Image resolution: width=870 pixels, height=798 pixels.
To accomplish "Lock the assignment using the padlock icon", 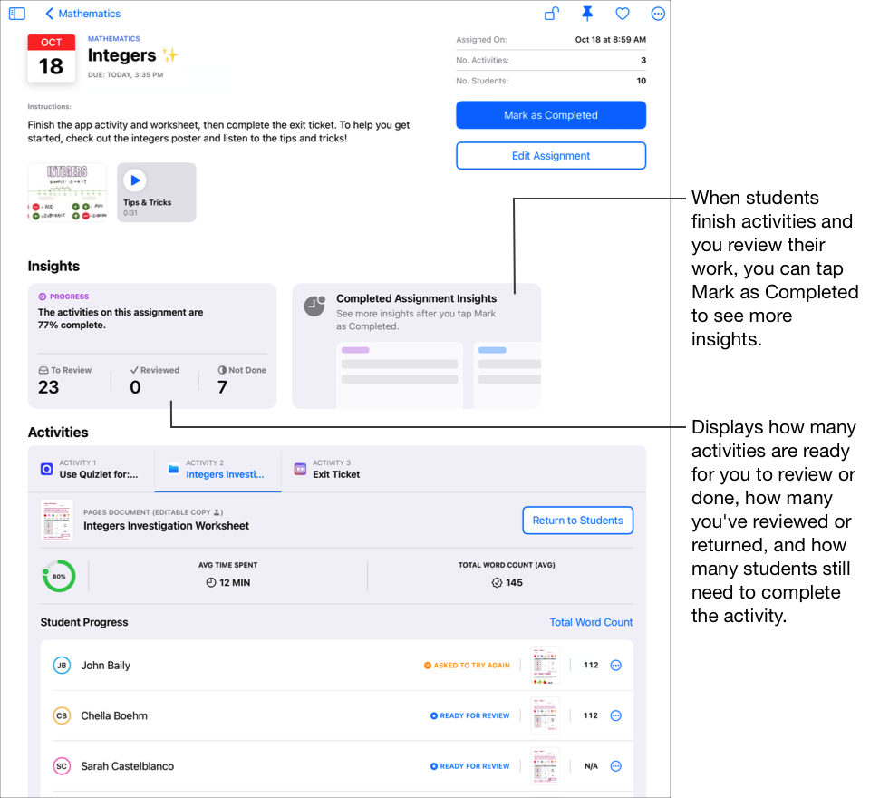I will [552, 14].
